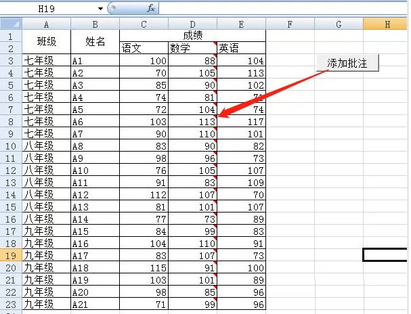Select name cell A6

pos(95,121)
